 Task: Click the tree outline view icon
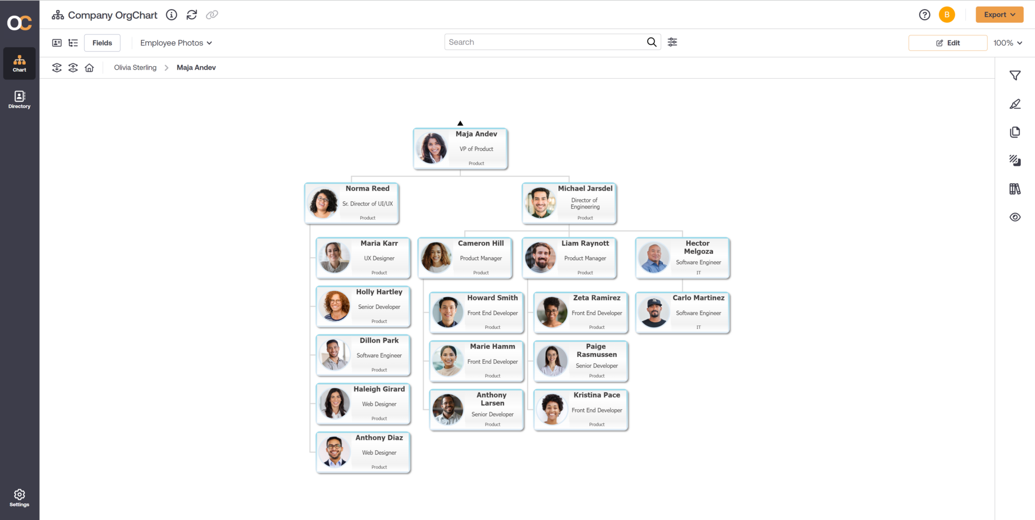pos(73,43)
